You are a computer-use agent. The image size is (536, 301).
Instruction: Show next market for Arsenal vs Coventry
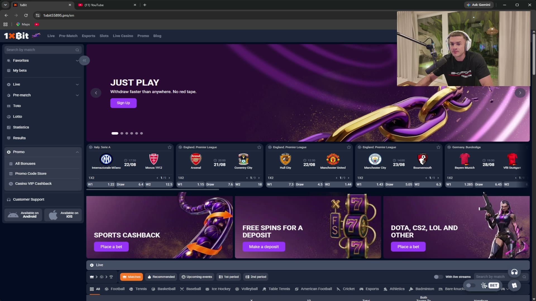pyautogui.click(x=259, y=178)
